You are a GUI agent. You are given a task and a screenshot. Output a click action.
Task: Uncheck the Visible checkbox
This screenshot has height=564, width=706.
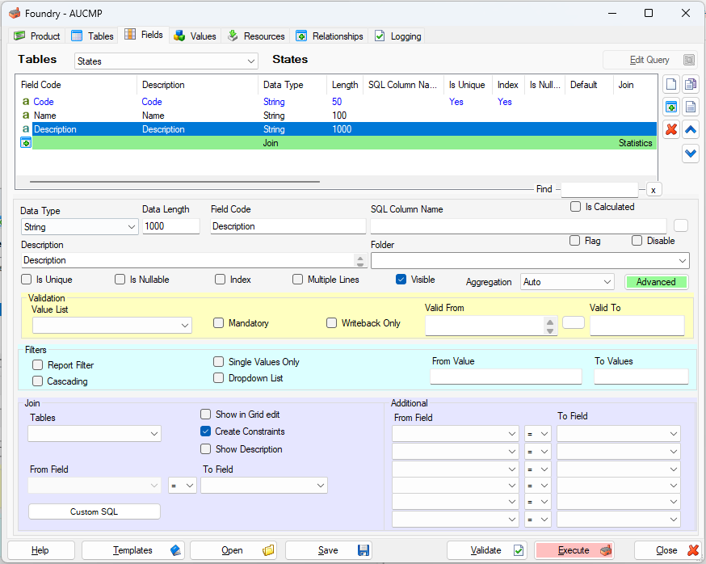401,280
